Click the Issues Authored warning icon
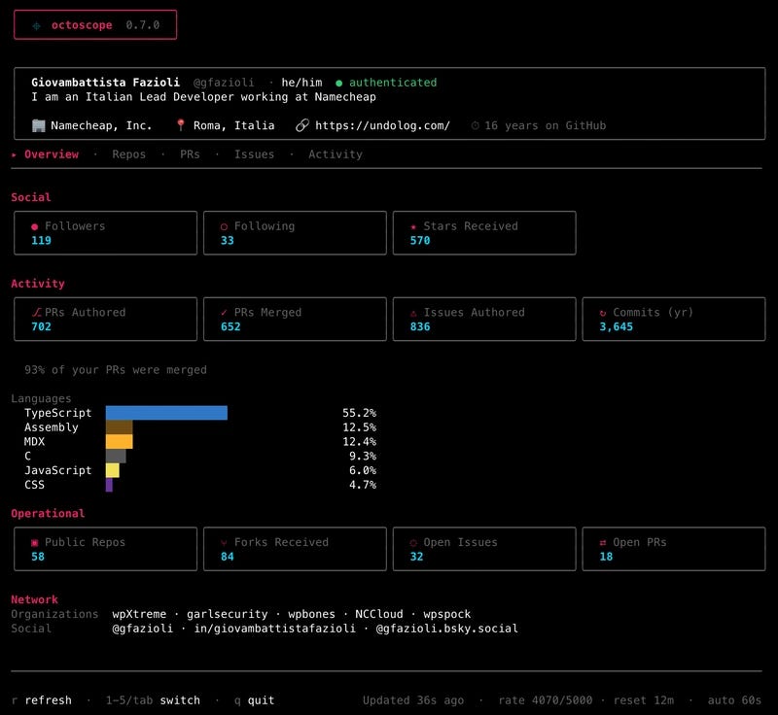The image size is (778, 715). point(413,313)
